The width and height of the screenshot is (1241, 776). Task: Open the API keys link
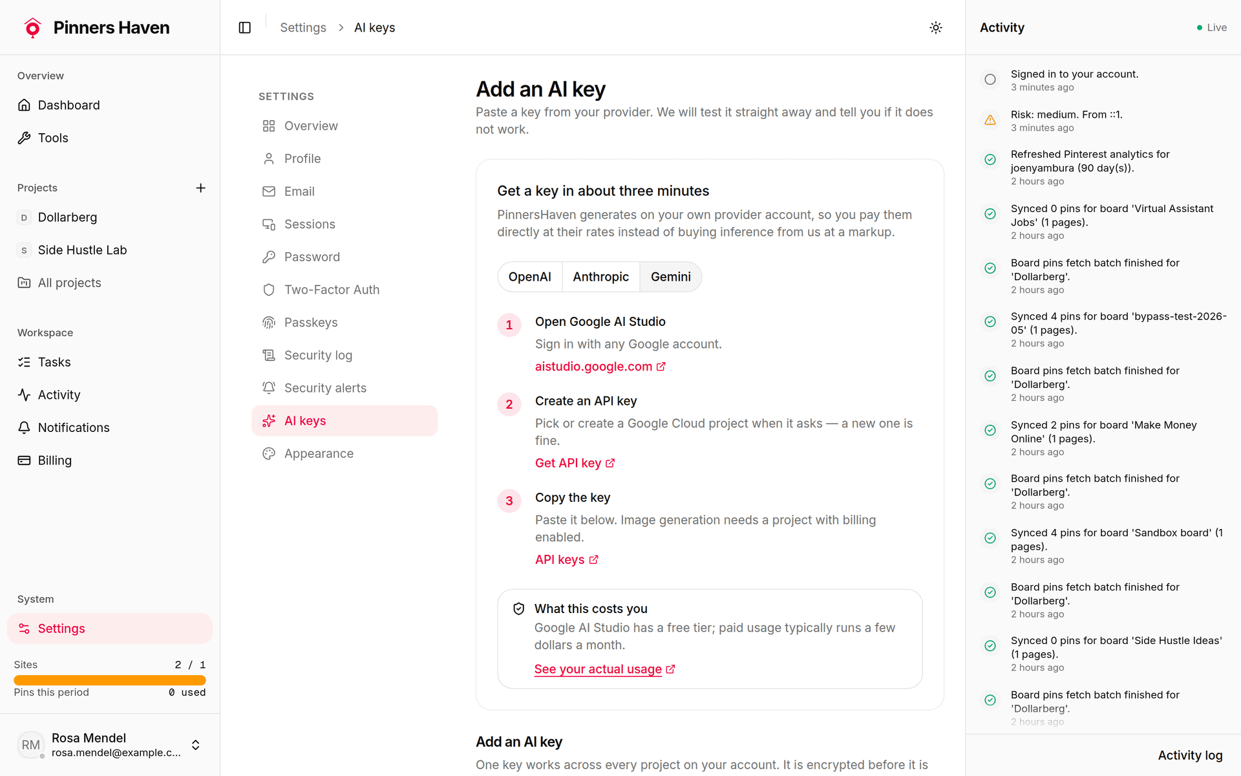[566, 560]
